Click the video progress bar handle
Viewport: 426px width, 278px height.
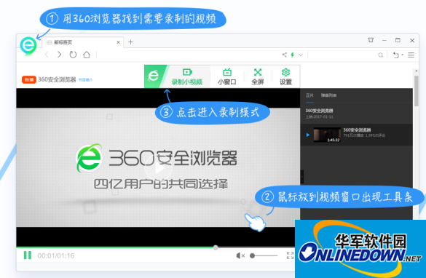tap(216, 247)
